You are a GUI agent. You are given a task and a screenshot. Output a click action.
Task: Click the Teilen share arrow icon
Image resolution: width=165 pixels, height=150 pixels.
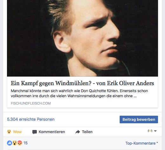[78, 132]
